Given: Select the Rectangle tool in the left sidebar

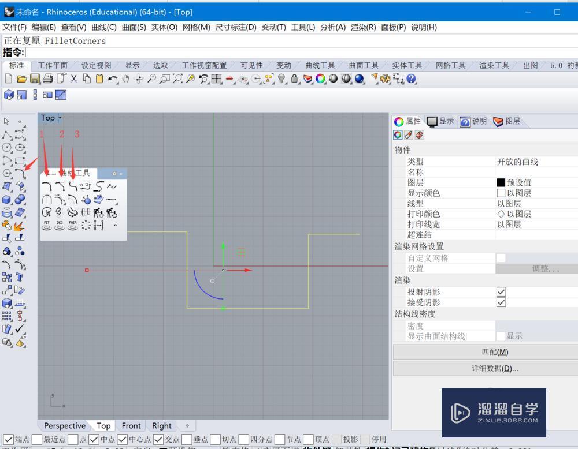Looking at the screenshot, I should point(20,160).
